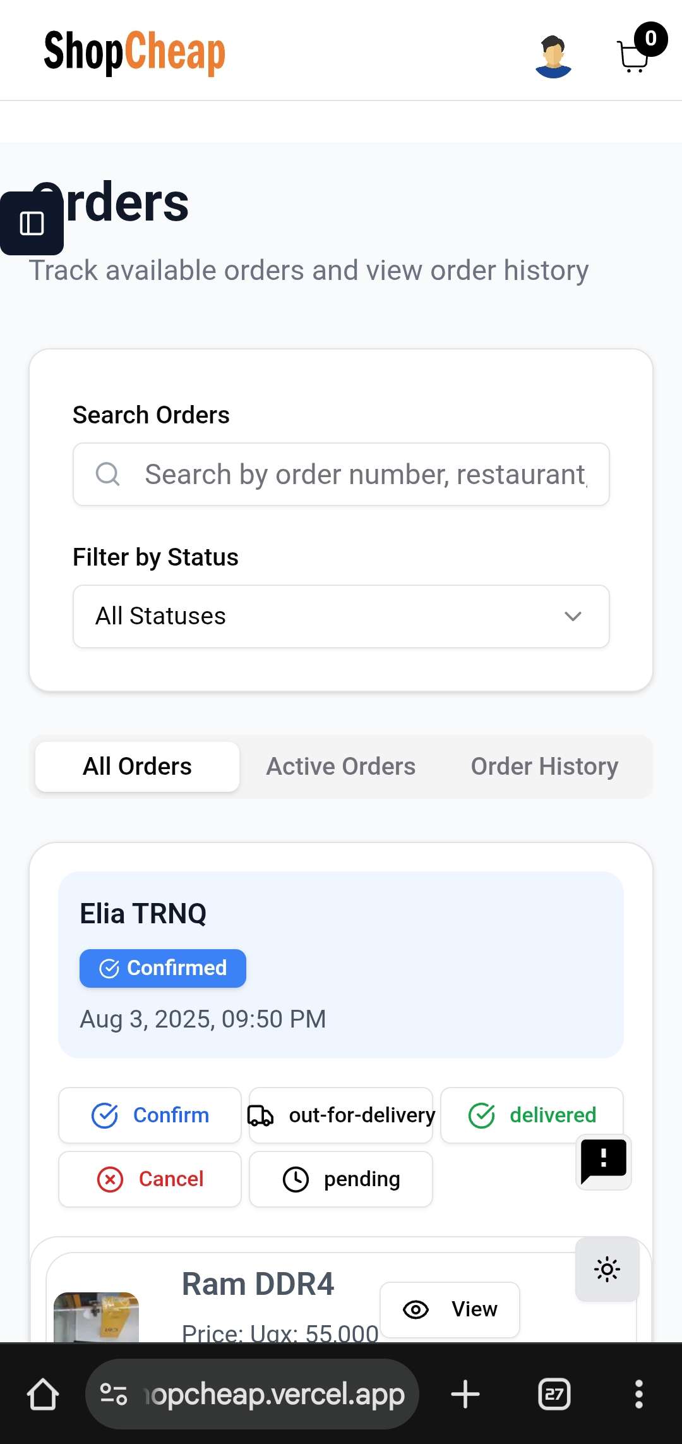The image size is (682, 1444).
Task: Focus the Search Orders input field
Action: [341, 474]
